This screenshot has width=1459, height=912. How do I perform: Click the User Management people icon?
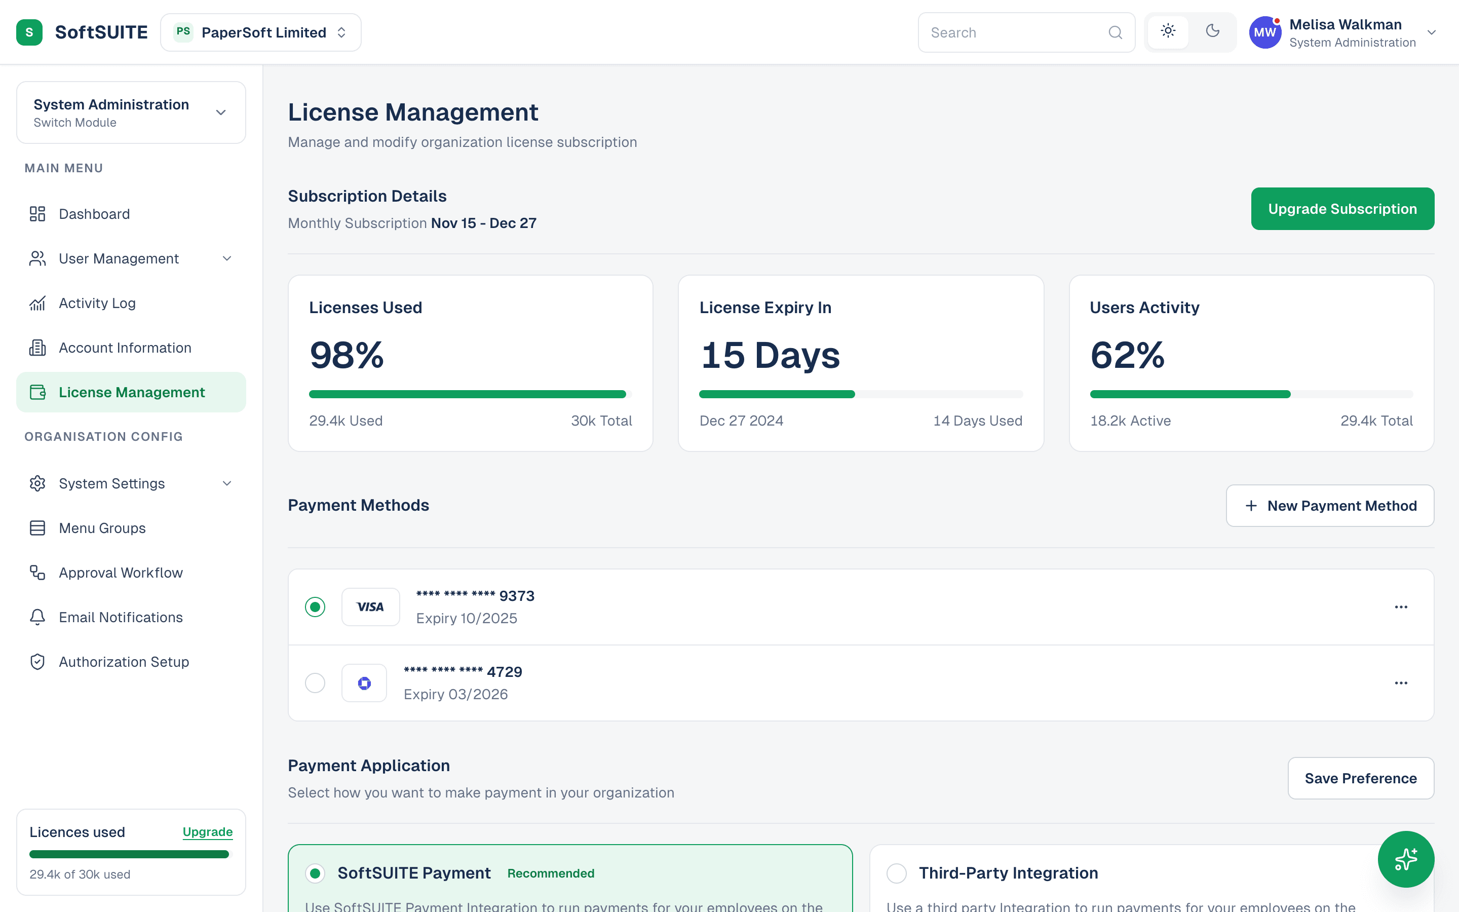(37, 258)
